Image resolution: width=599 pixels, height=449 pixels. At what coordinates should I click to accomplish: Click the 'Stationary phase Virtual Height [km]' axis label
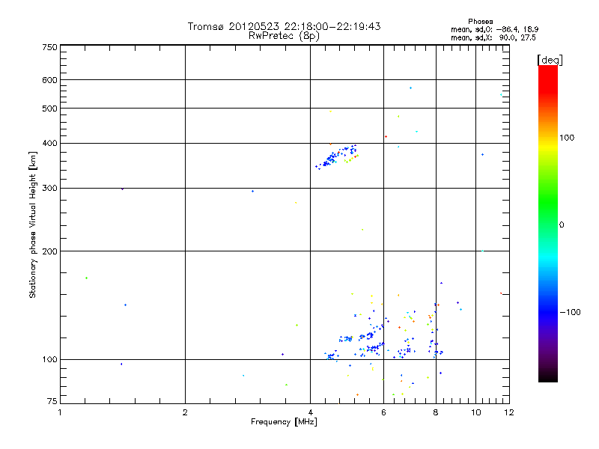(x=33, y=224)
